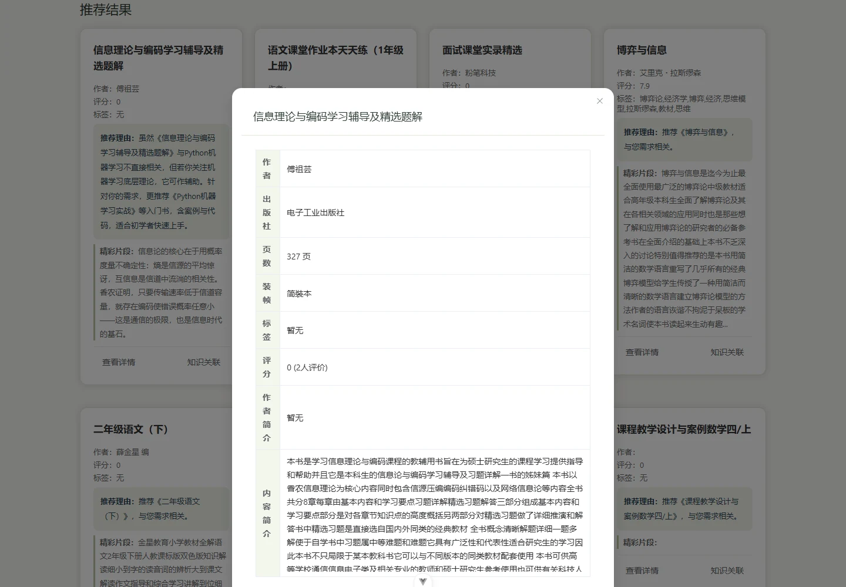Click the 推荐结果 heading behind the dialog
Viewport: 846px width, 587px height.
(106, 10)
